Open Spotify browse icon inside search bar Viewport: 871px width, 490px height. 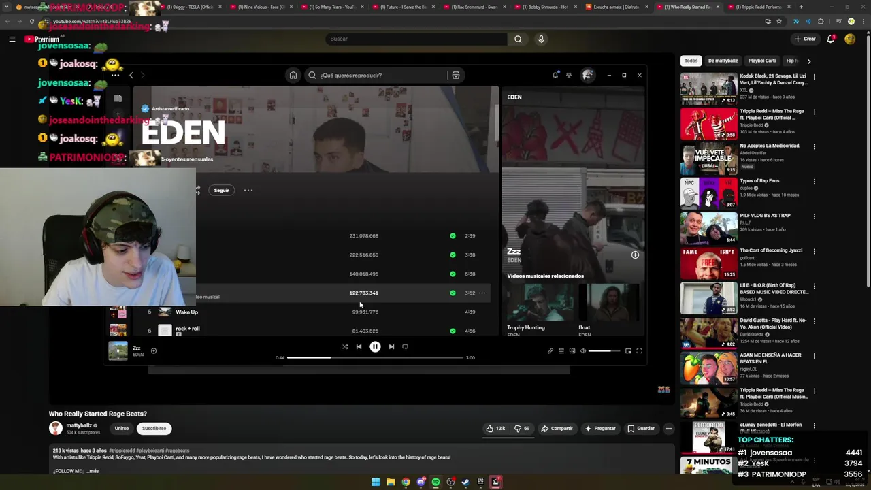pos(456,76)
